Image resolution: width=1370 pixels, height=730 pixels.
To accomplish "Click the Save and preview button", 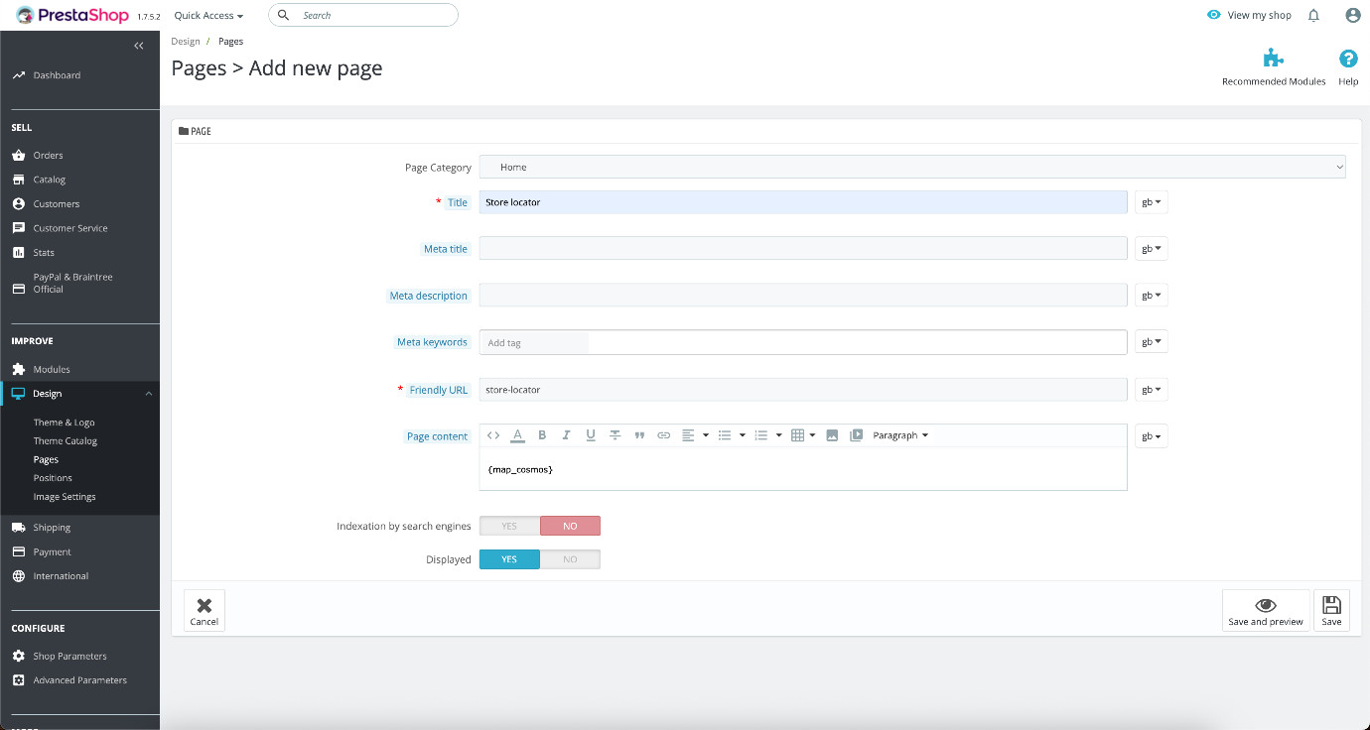I will pyautogui.click(x=1265, y=609).
